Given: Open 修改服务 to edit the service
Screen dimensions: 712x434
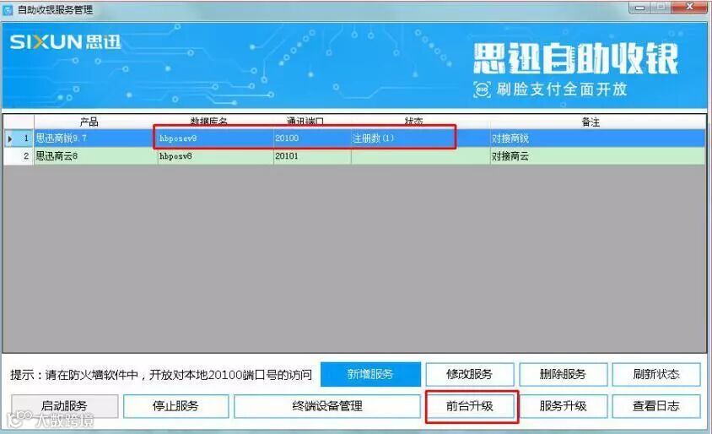Looking at the screenshot, I should click(x=470, y=374).
